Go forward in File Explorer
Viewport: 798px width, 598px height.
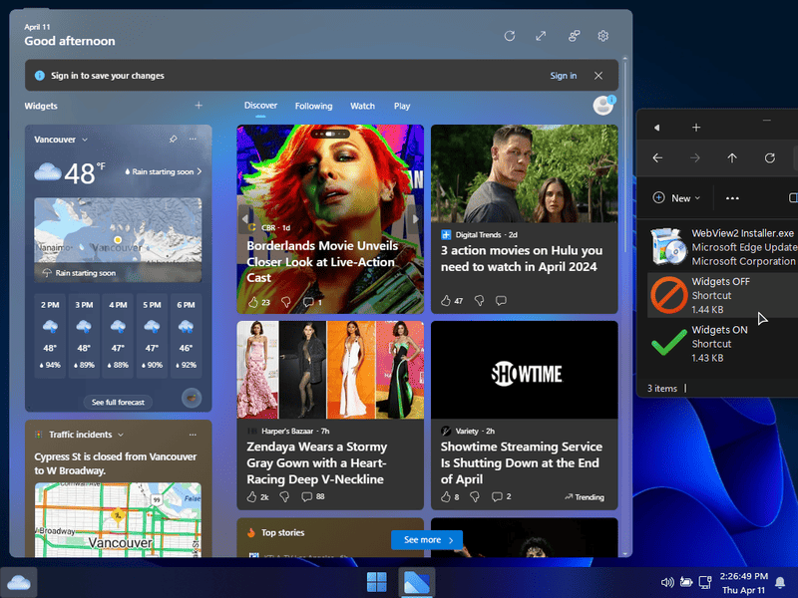694,158
